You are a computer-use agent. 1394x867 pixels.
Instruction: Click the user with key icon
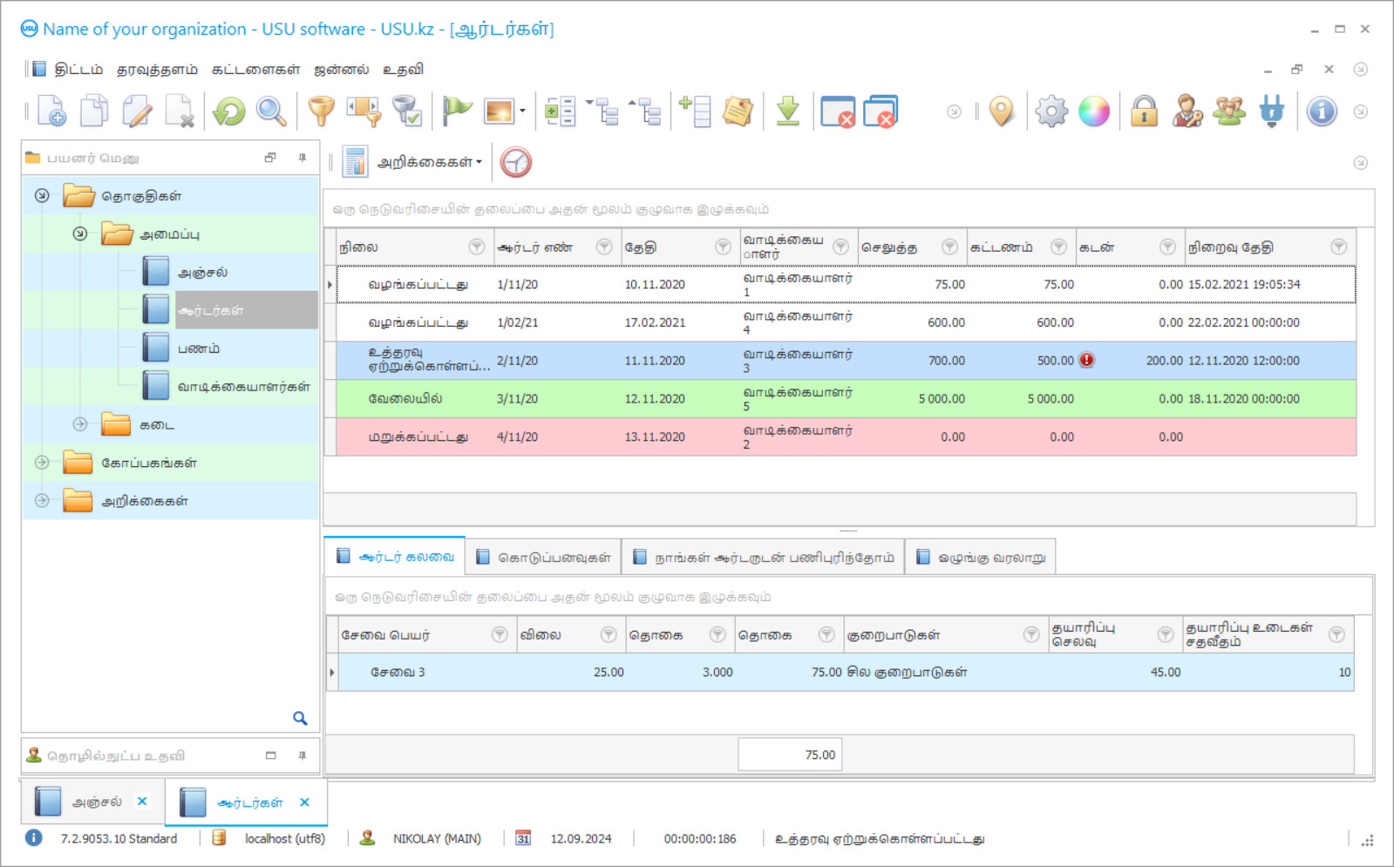click(x=1187, y=112)
